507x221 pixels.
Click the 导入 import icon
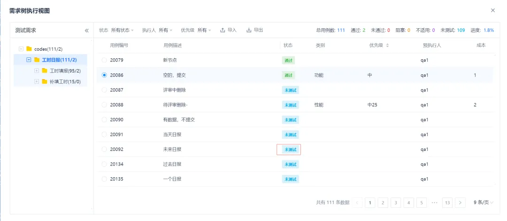click(x=223, y=30)
